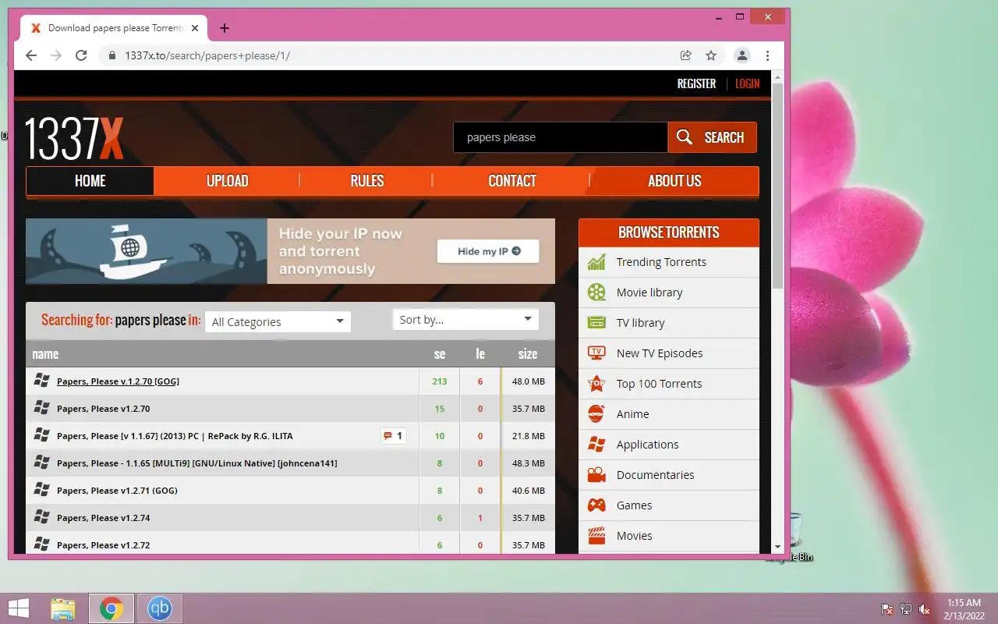Click the 48.3 MB size cell
This screenshot has width=998, height=624.
pos(528,463)
